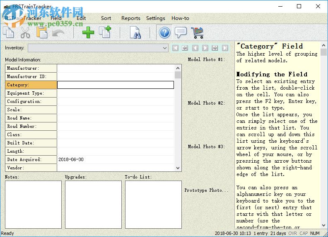The image size is (328, 237).
Task: Go to last record navigation button
Action: (225, 48)
